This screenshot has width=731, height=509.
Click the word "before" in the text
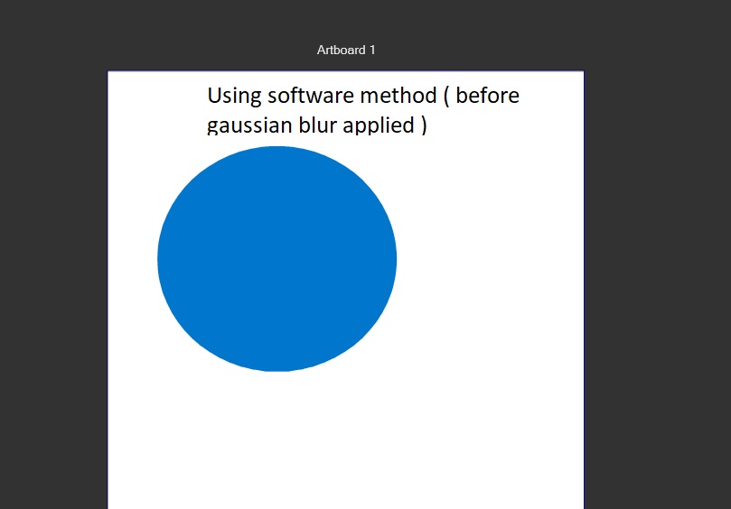tap(487, 96)
